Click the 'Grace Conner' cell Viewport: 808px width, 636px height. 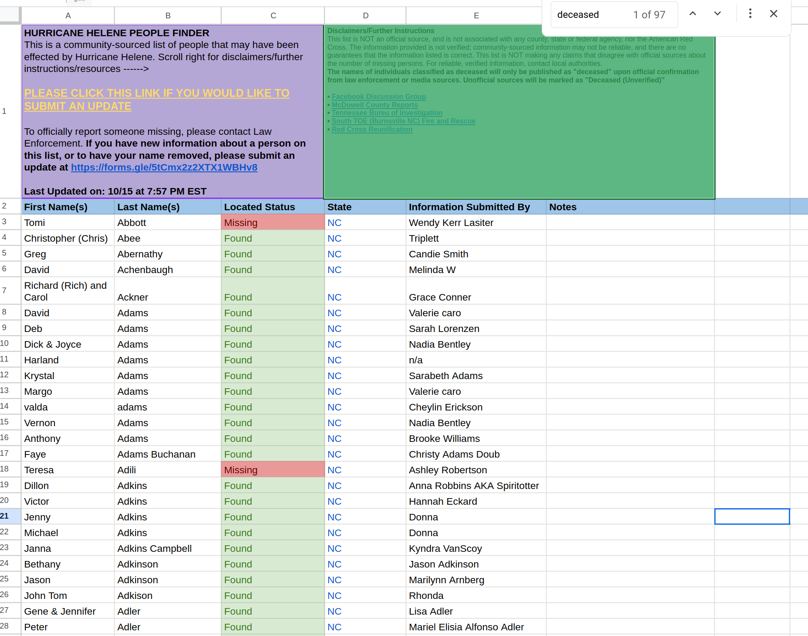[476, 291]
